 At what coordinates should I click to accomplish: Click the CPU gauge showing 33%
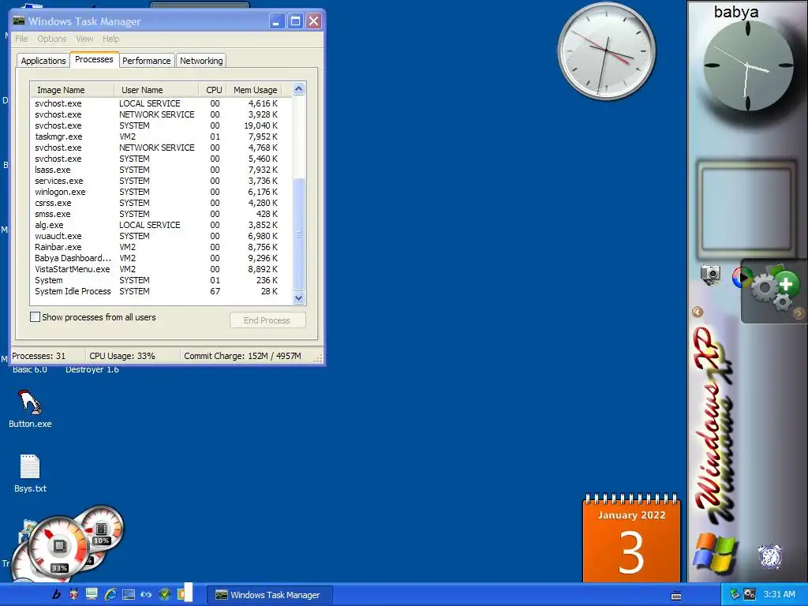59,548
